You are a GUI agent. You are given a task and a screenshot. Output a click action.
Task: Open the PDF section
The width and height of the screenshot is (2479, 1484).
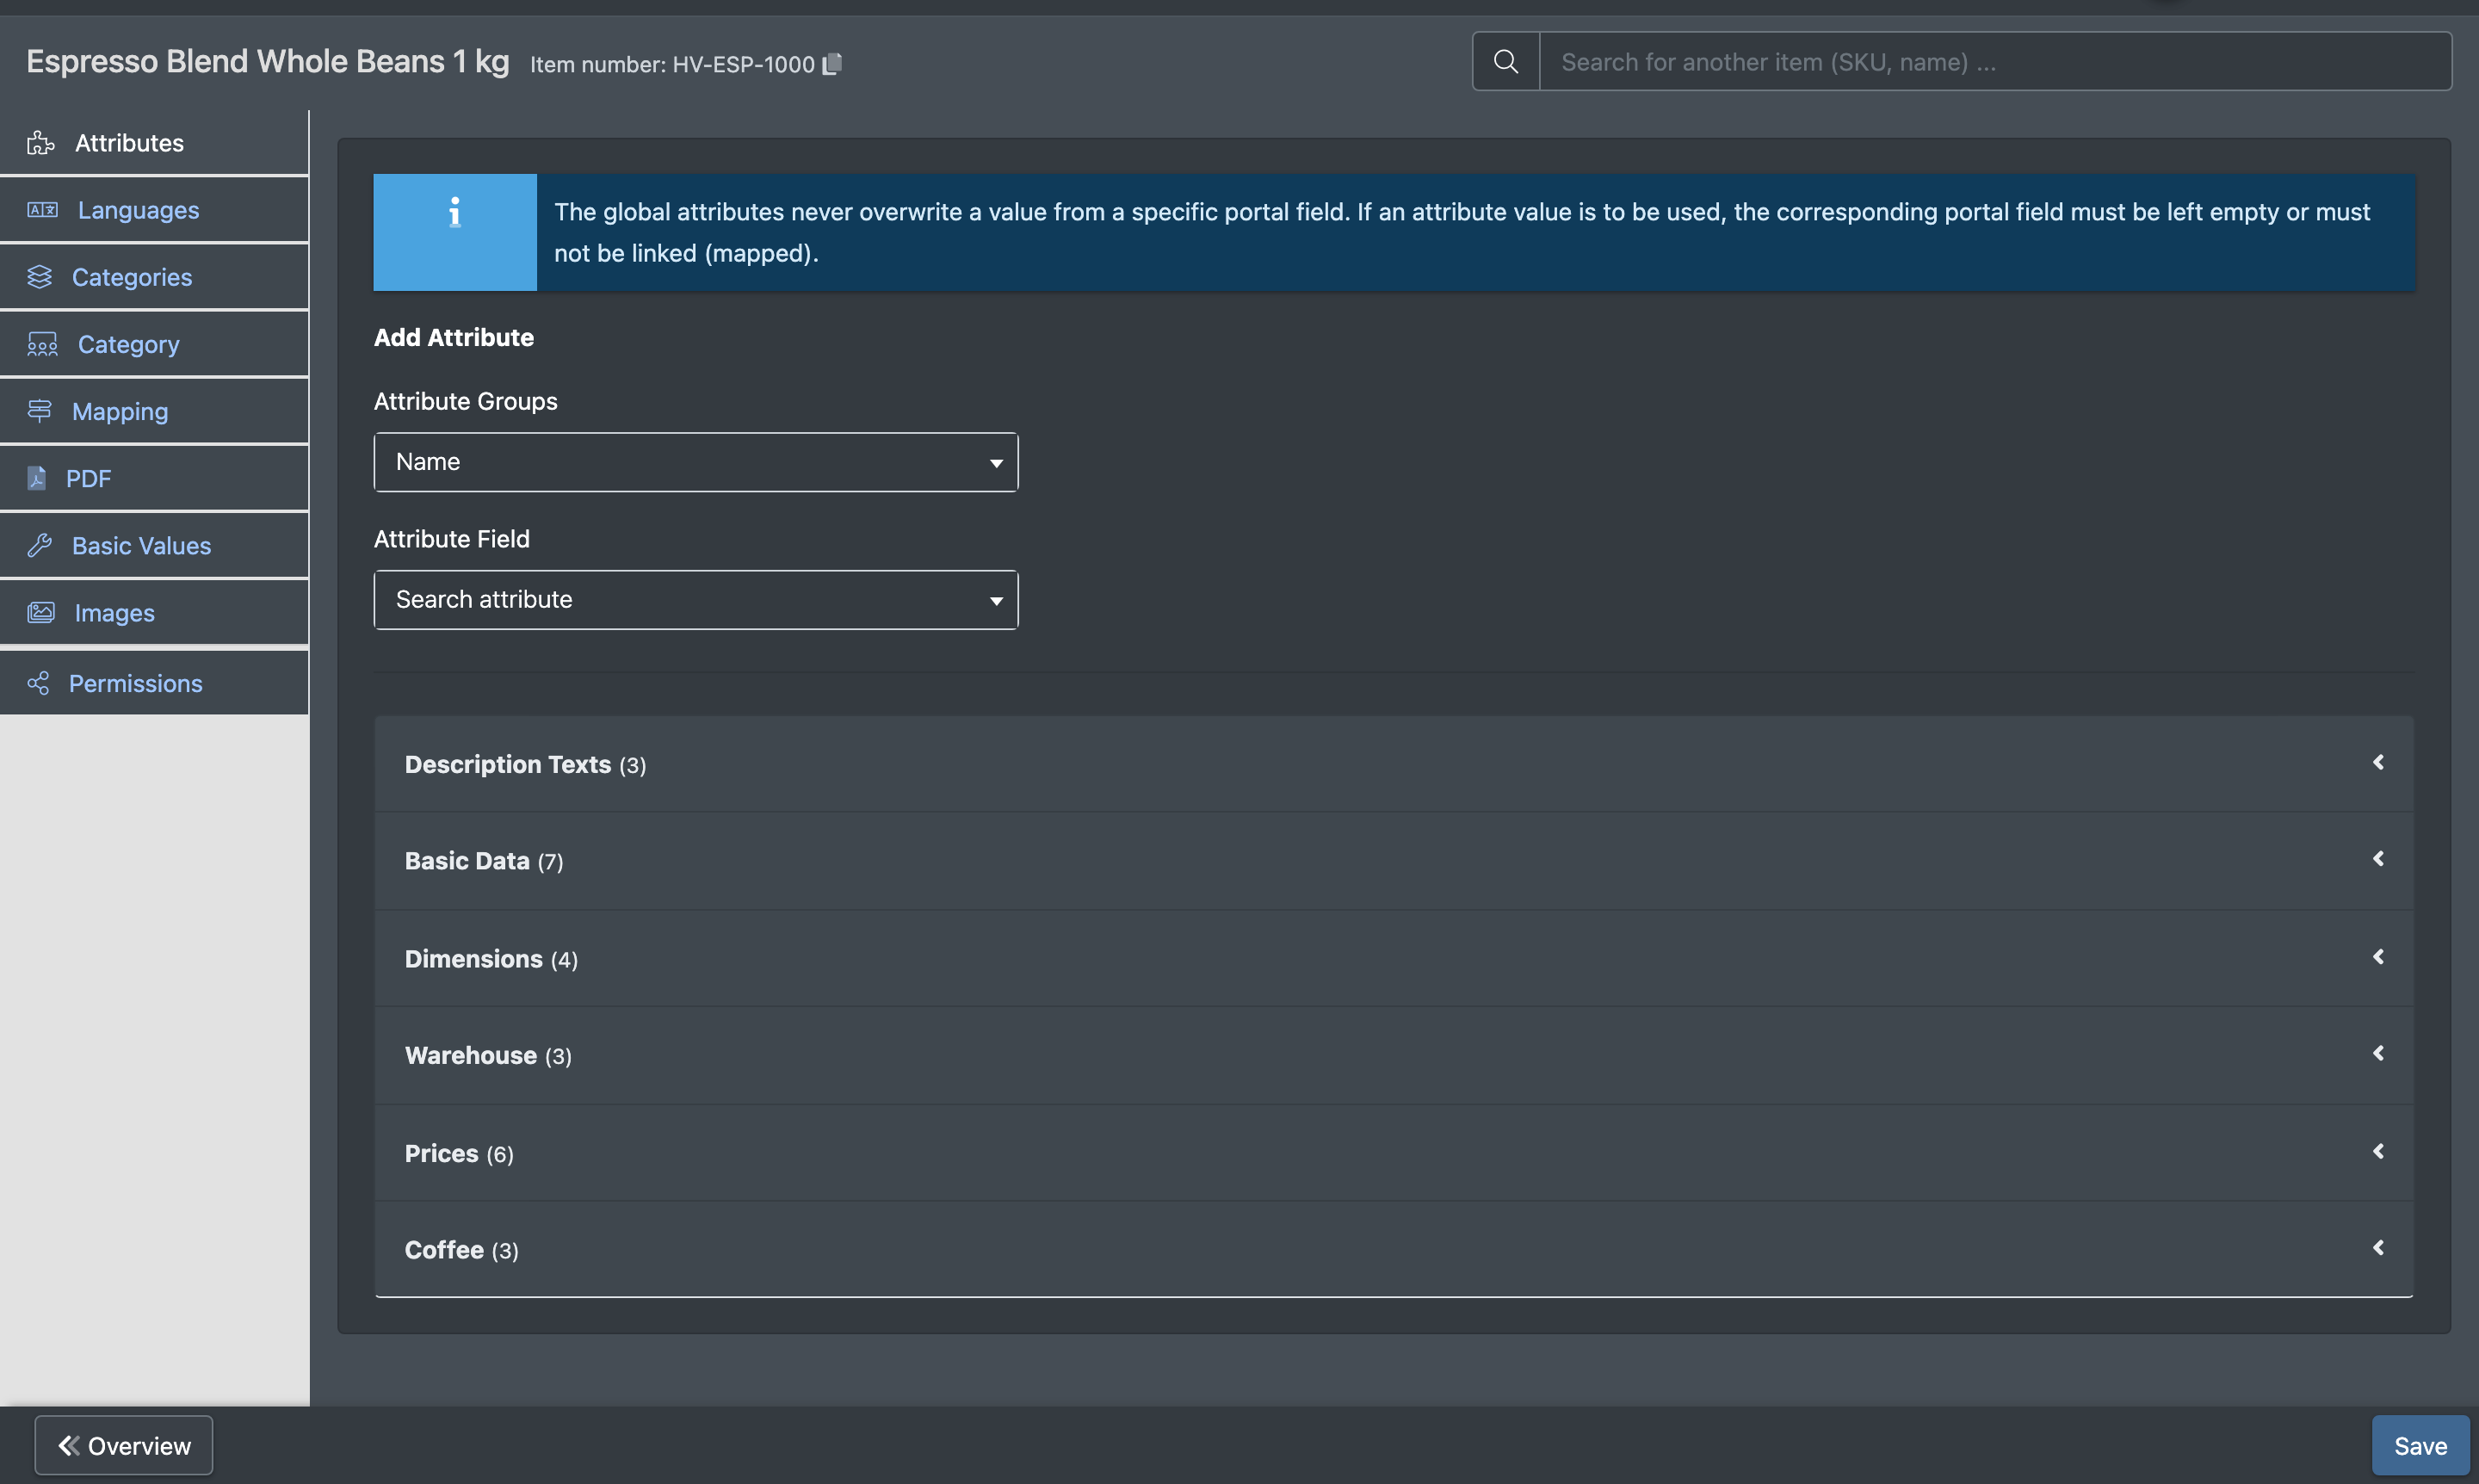point(154,478)
